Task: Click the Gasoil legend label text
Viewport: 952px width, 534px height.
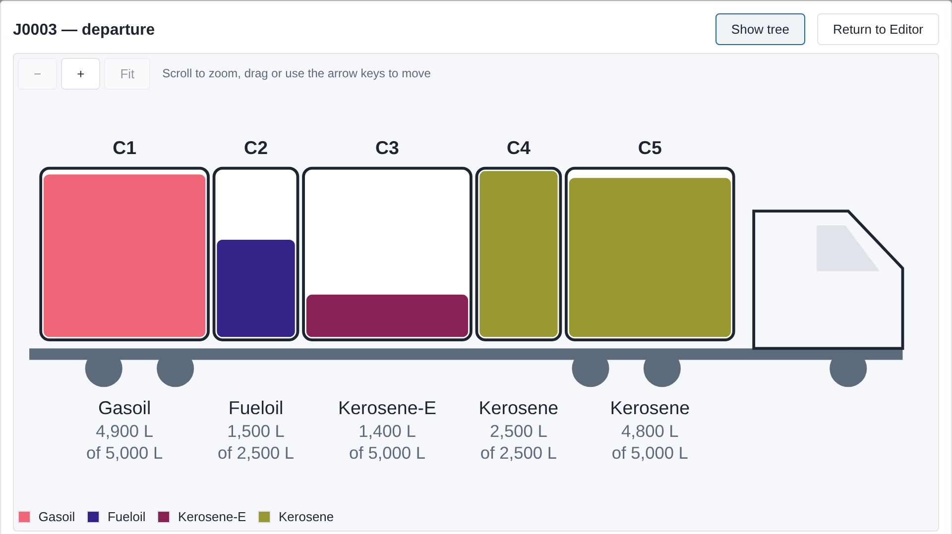Action: point(57,517)
